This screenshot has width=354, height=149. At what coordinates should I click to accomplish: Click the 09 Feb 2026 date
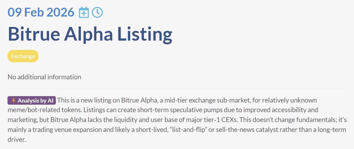click(41, 12)
